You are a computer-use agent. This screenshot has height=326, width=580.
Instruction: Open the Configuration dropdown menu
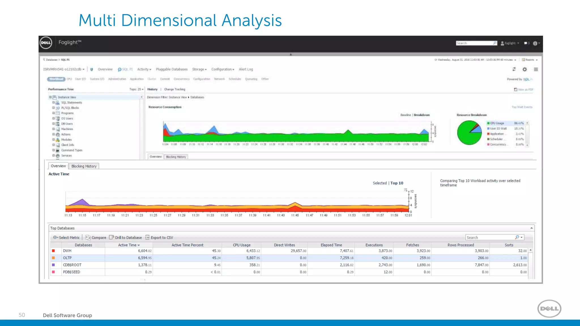[x=223, y=69]
